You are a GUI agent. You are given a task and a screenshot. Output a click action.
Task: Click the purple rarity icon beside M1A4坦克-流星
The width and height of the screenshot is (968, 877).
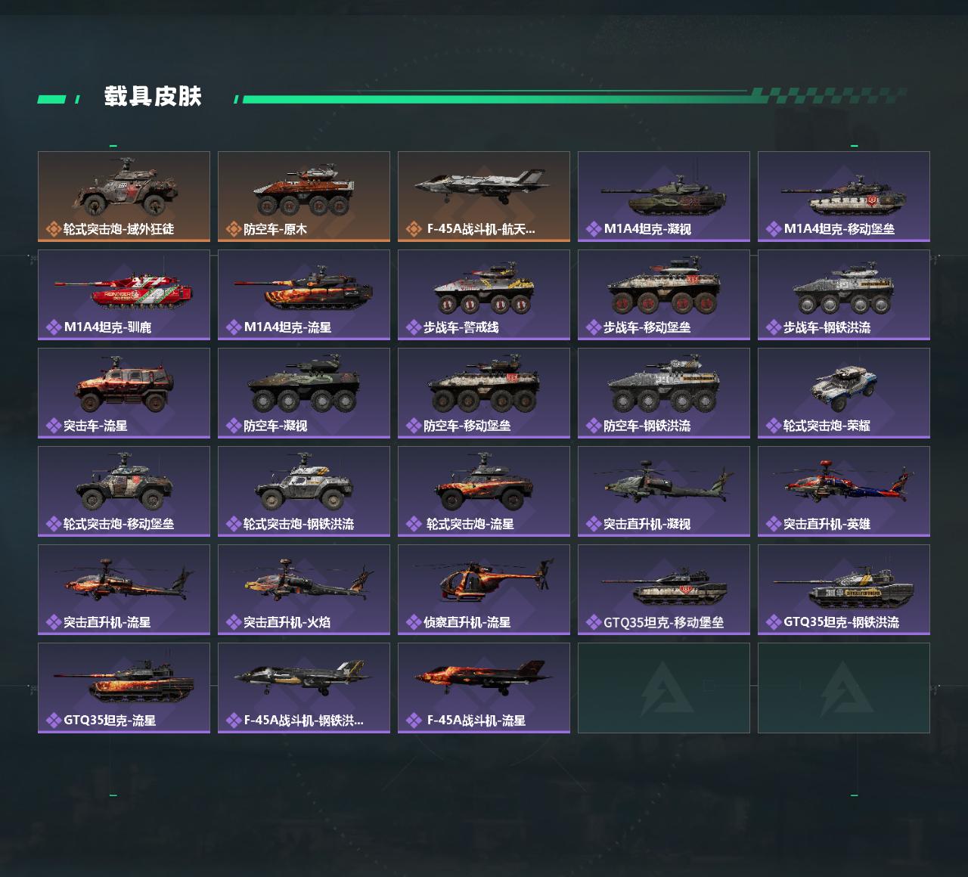234,327
